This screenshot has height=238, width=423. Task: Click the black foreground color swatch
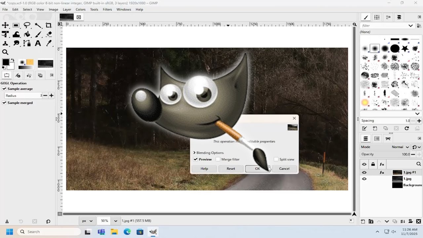coord(6,62)
